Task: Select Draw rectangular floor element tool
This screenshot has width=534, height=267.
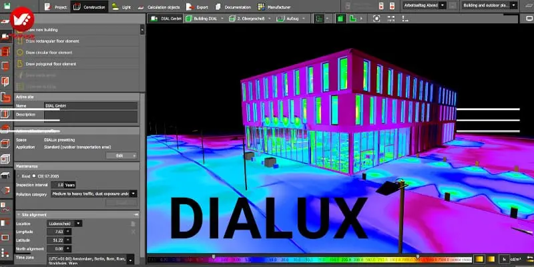Action: [77, 41]
